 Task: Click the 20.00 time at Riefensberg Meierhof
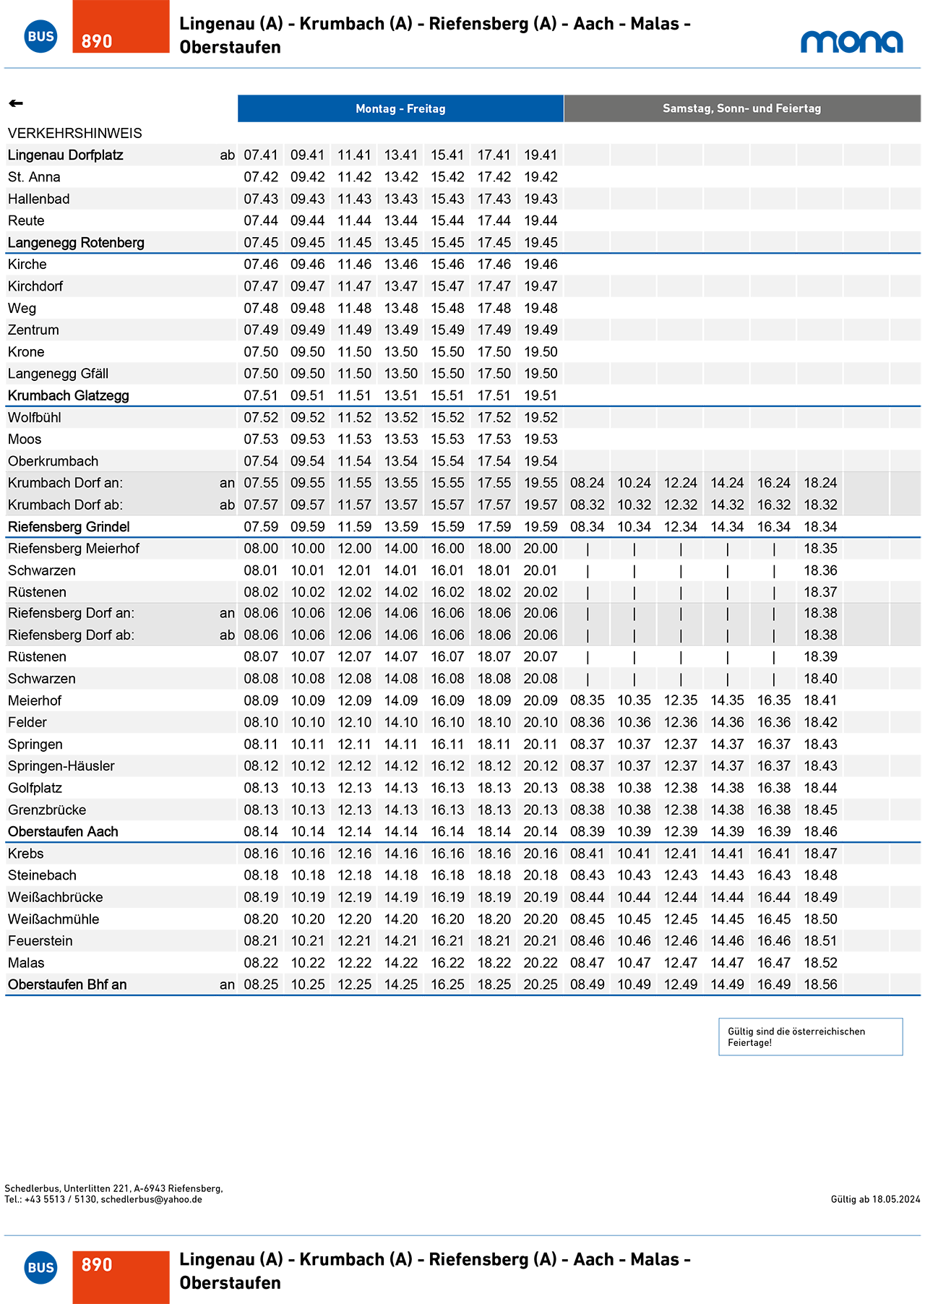click(541, 549)
